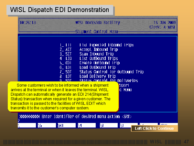
Task: Open Status Control for Outbound Trip
Action: (x=111, y=72)
